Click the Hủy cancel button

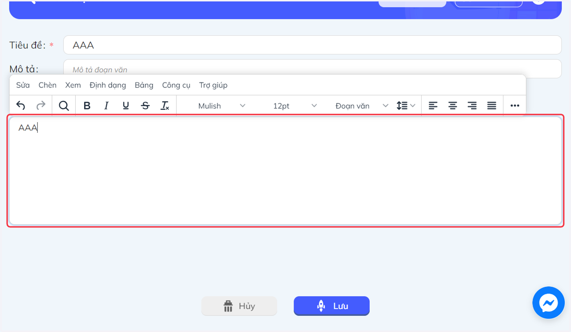(x=239, y=306)
